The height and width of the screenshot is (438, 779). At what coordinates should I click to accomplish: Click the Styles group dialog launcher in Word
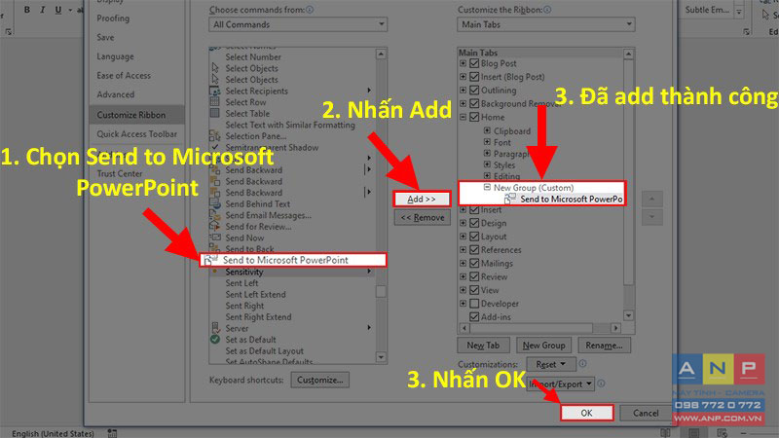[x=746, y=32]
